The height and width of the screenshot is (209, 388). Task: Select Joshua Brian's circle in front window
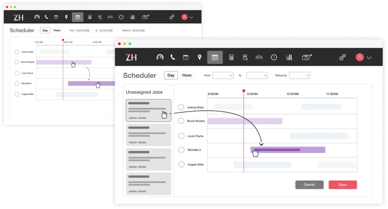point(181,107)
